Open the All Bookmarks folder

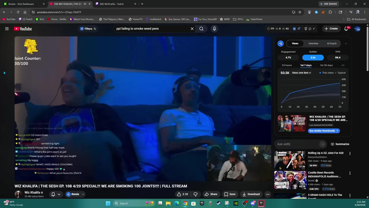(x=357, y=19)
